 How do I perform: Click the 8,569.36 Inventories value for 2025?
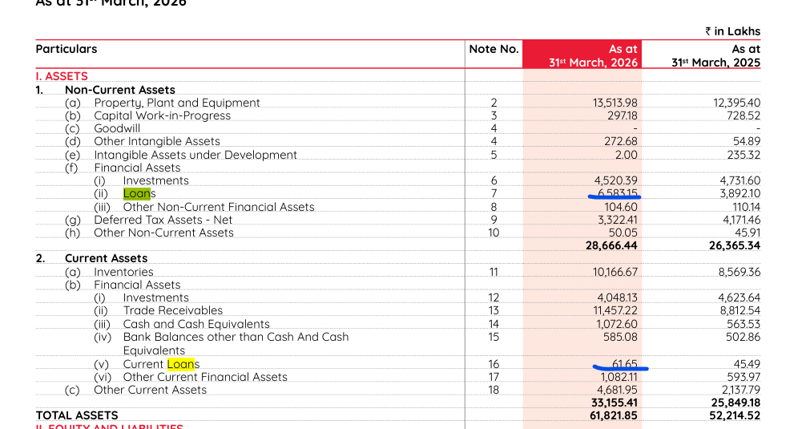(740, 272)
